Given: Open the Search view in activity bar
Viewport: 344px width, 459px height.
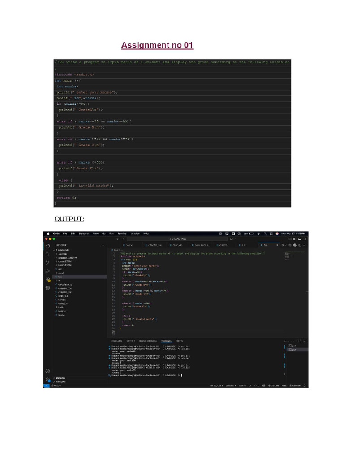Looking at the screenshot, I should point(47,255).
